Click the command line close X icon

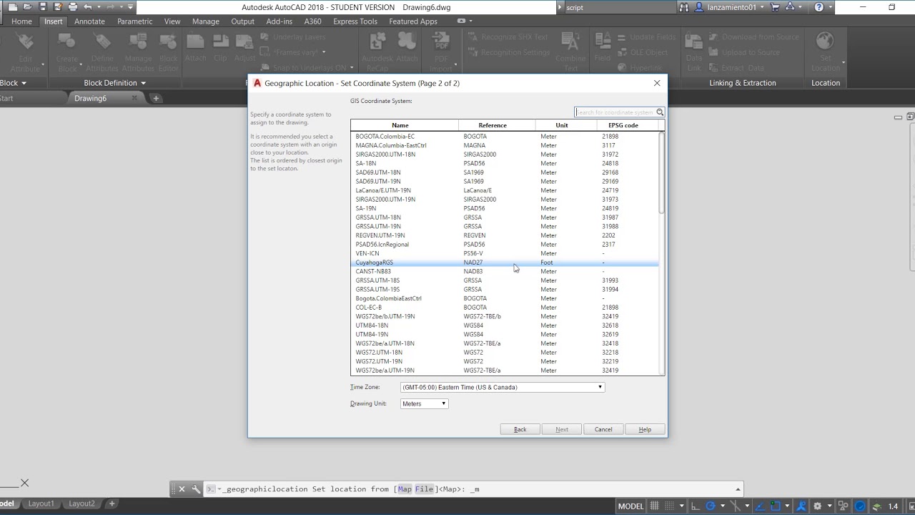point(182,489)
